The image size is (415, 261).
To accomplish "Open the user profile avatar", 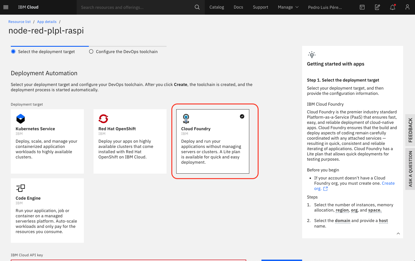I will click(x=407, y=7).
